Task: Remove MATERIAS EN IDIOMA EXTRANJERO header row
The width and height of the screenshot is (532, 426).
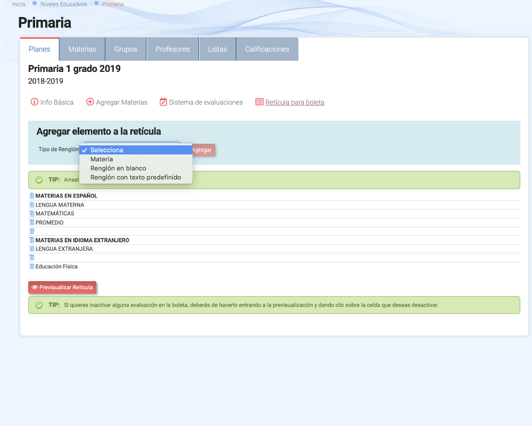Action: [32, 240]
